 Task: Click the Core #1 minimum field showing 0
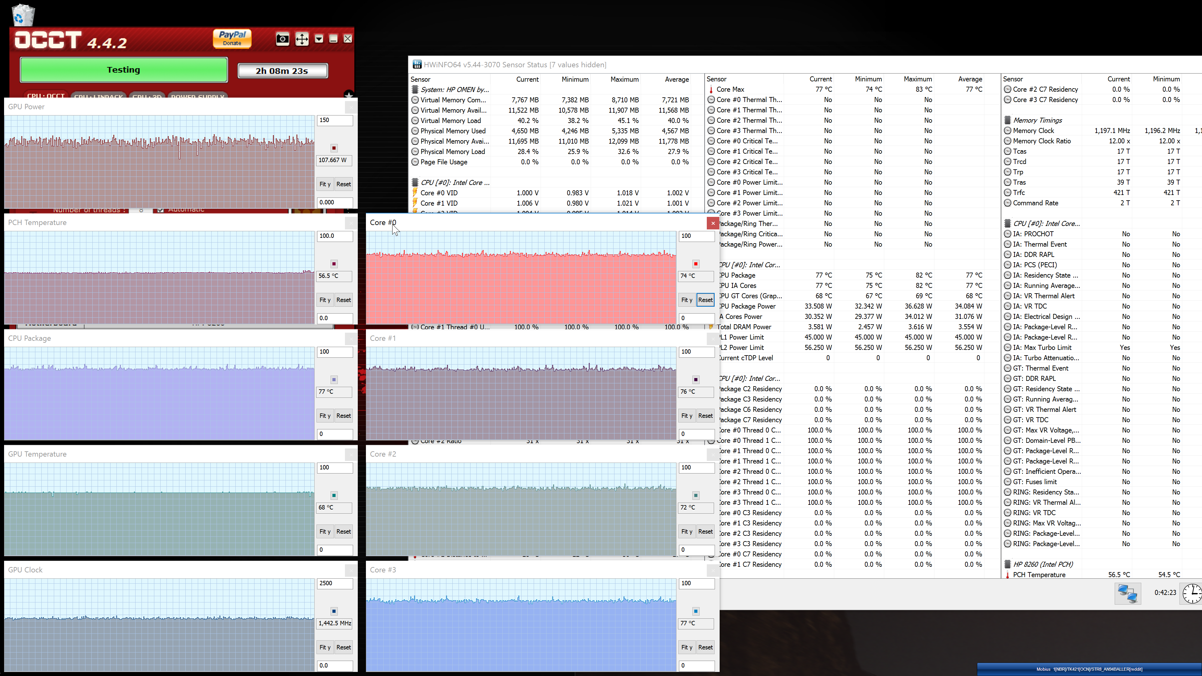[697, 434]
